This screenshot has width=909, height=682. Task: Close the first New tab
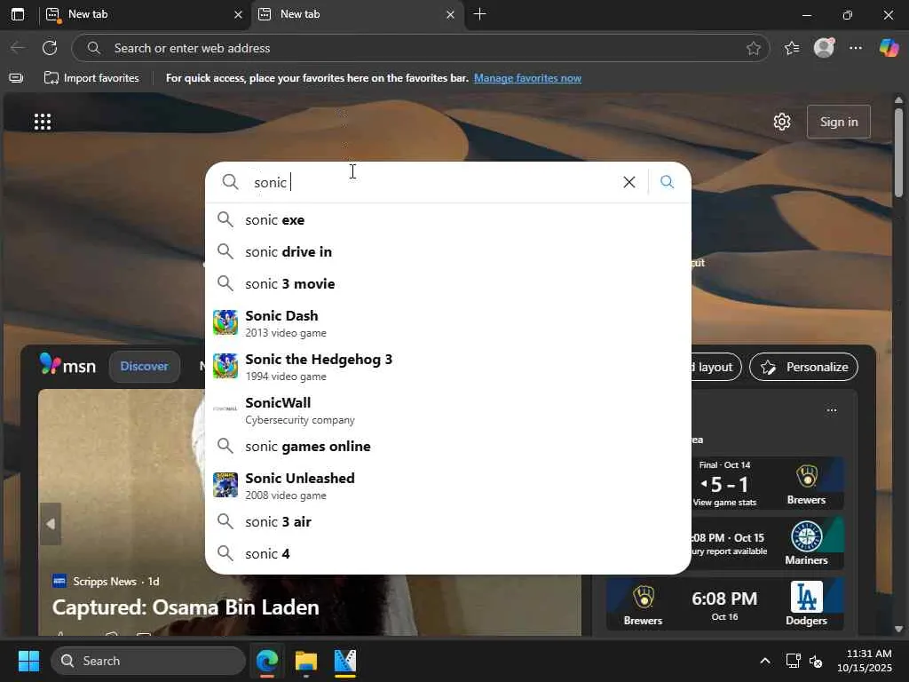[238, 14]
